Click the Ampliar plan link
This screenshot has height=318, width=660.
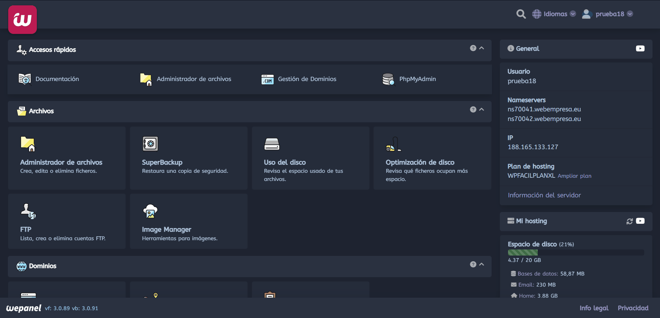click(574, 176)
